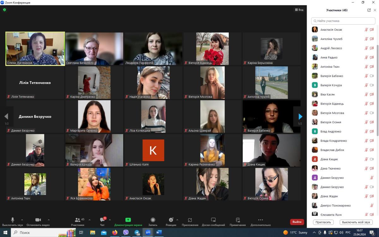Screen dimensions: 379x237
Task: Open the Приложения apps icon
Action: point(190,220)
